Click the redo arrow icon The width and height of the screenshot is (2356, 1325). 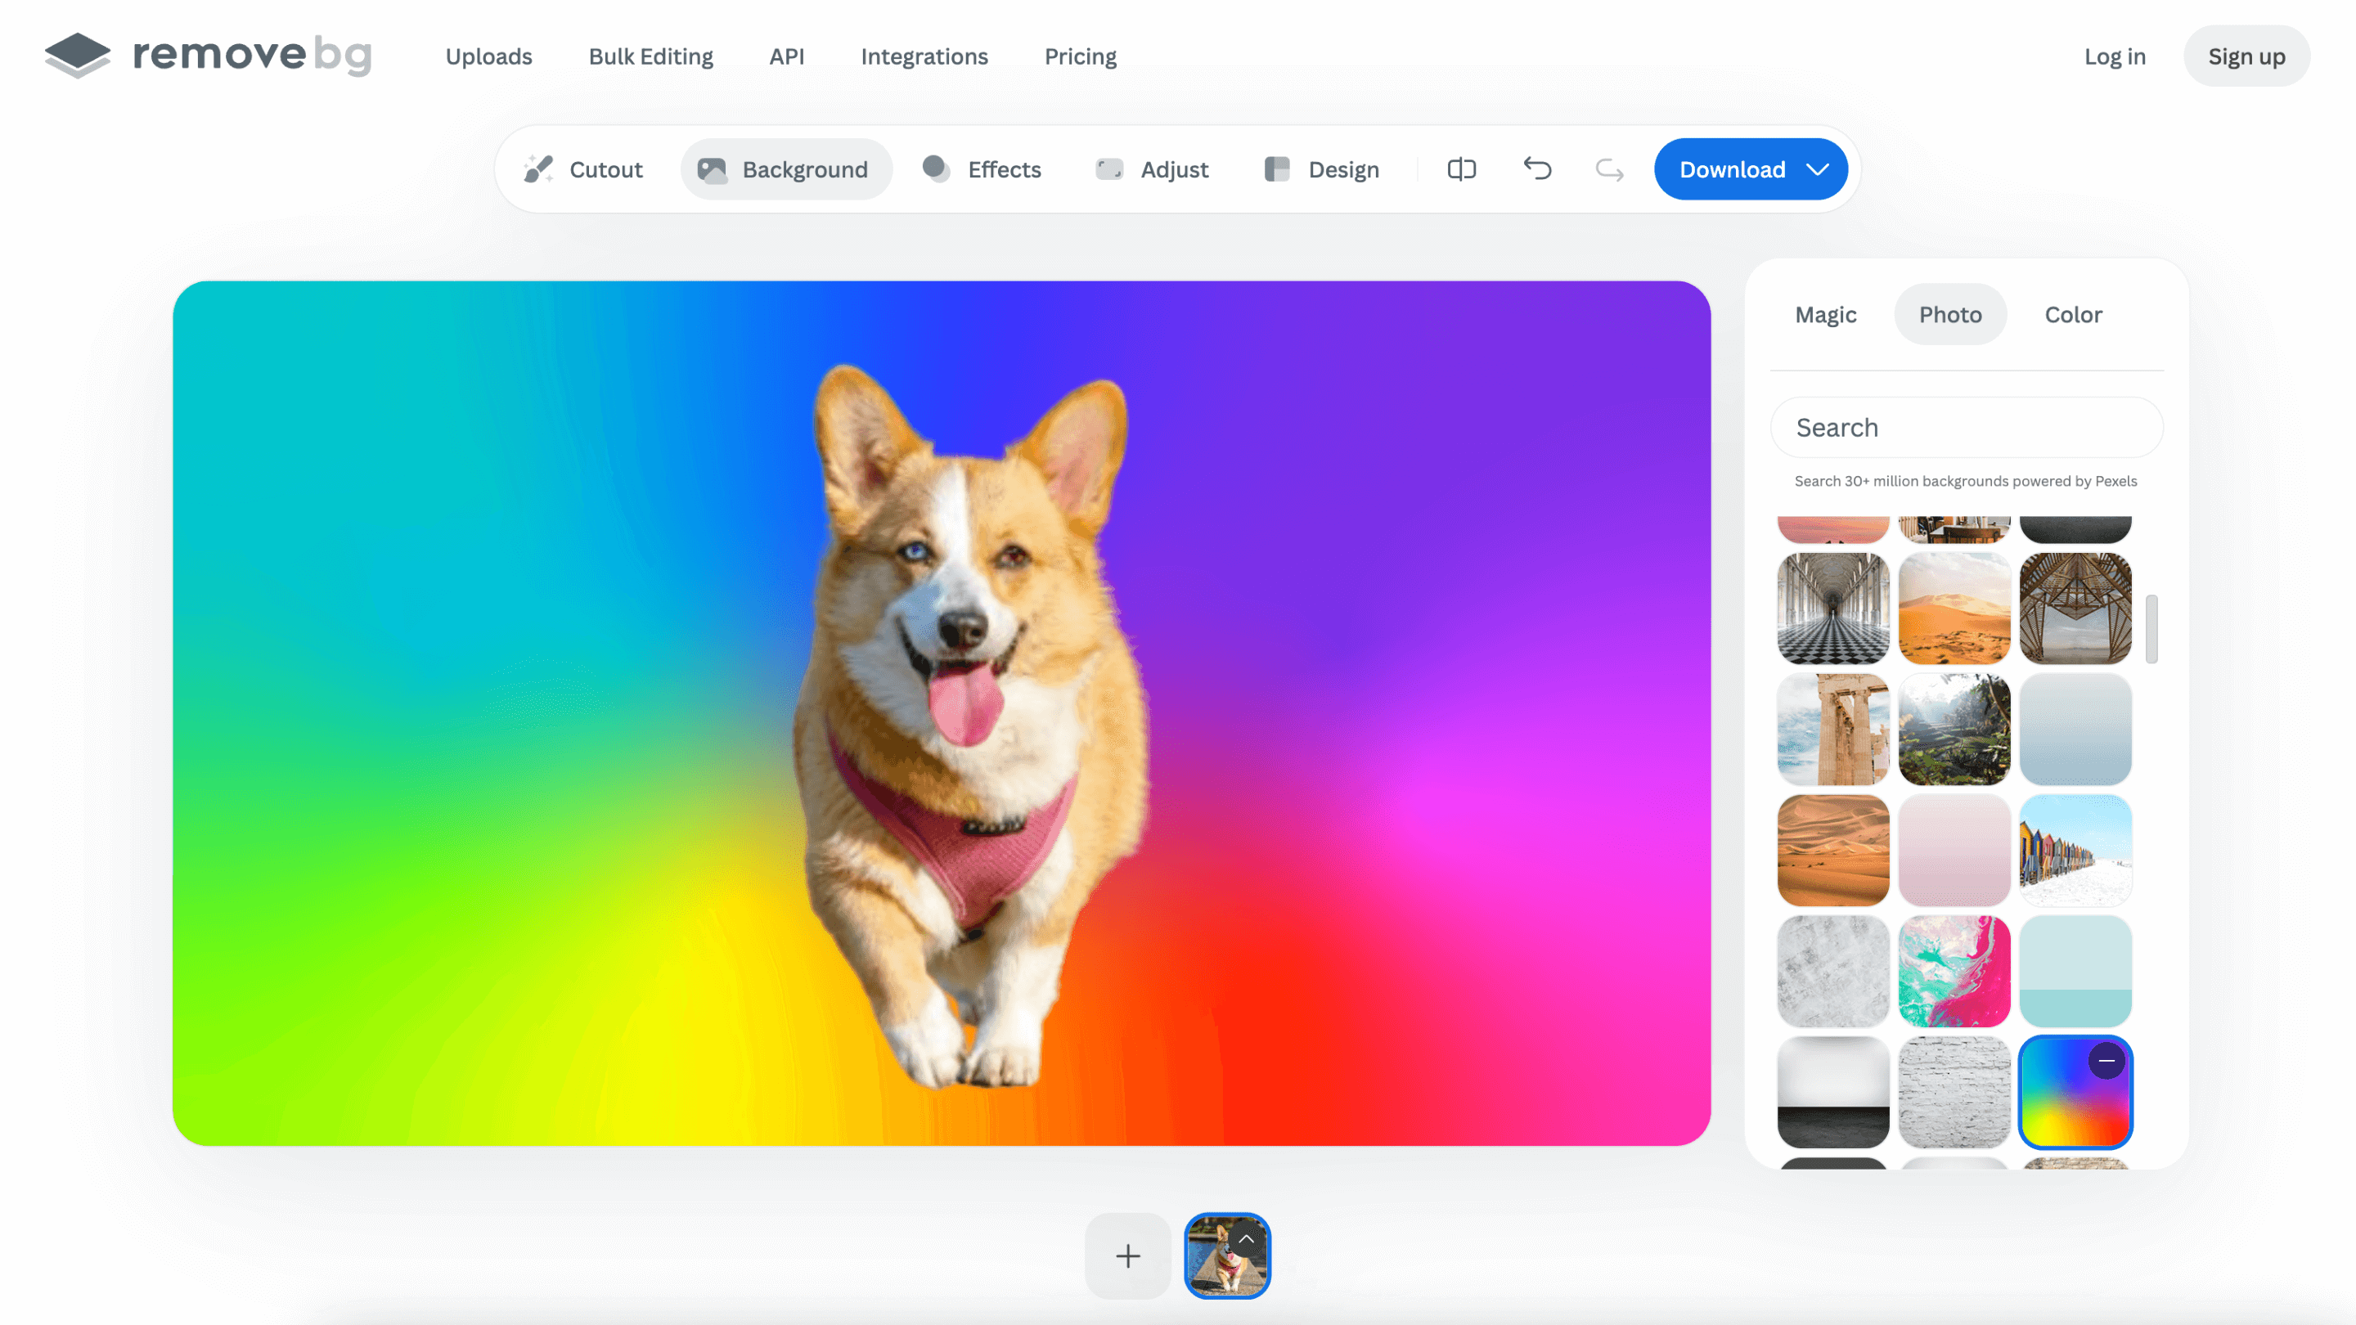pyautogui.click(x=1610, y=169)
